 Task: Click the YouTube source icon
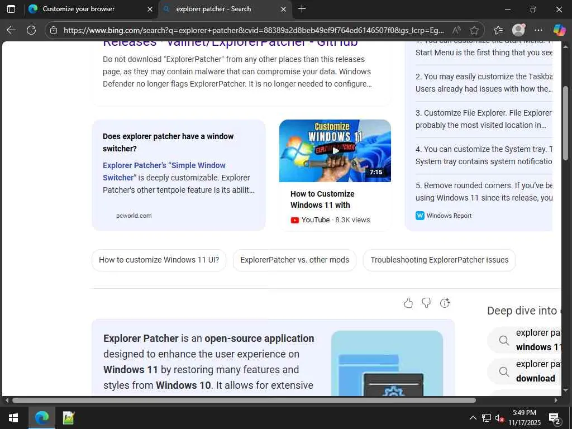click(x=295, y=220)
